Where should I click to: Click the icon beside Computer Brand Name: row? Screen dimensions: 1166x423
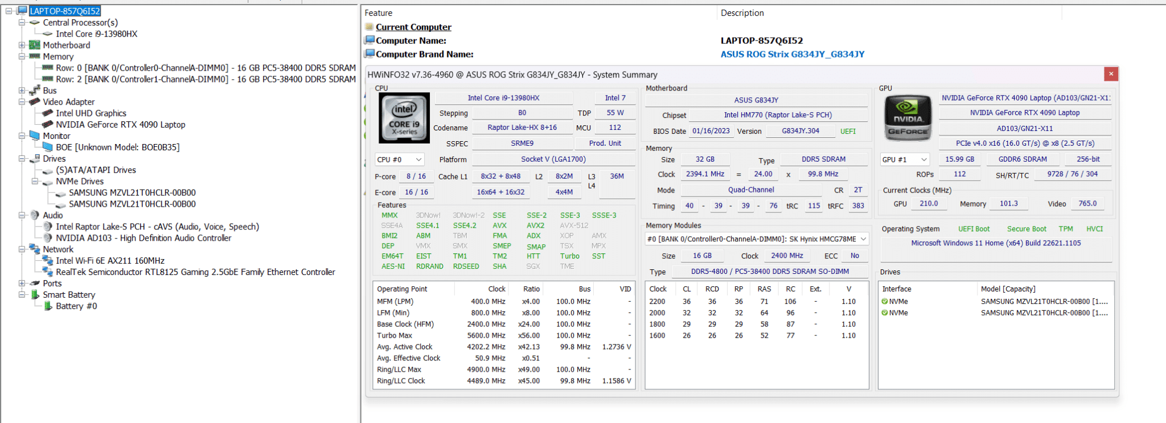point(369,54)
